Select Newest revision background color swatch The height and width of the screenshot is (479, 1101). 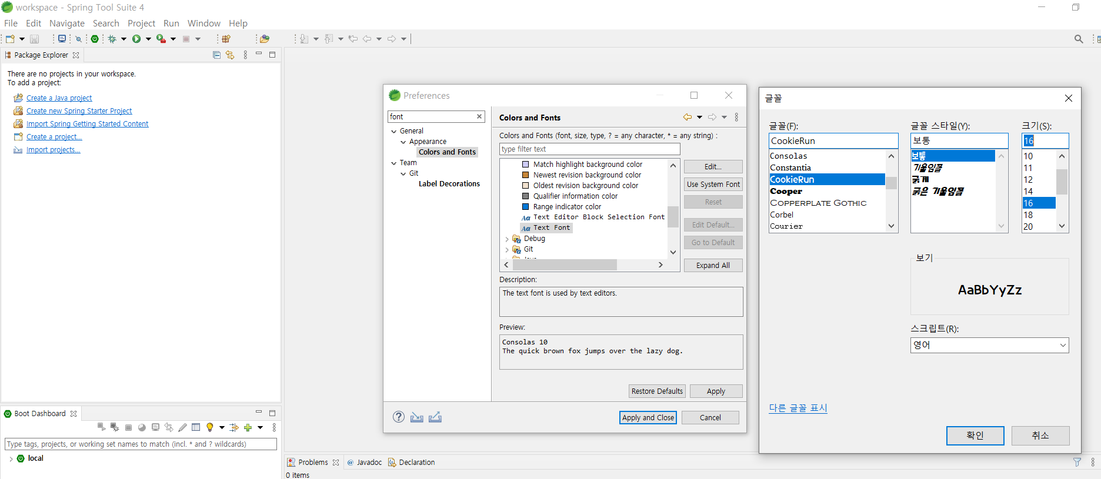[x=526, y=175]
